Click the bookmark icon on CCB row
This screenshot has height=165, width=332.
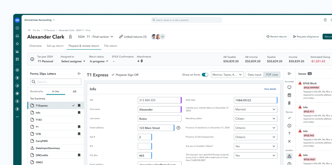(79, 134)
